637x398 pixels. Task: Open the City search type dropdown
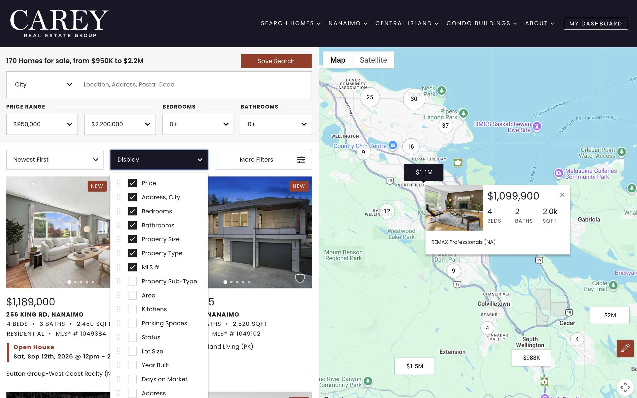43,84
